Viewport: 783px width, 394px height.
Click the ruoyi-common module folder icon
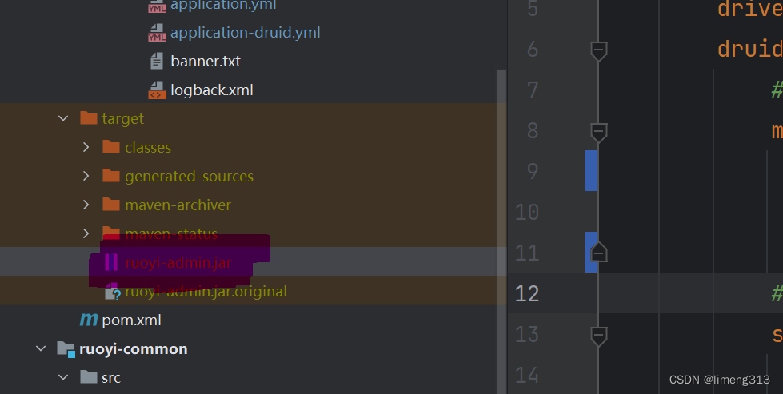tap(66, 349)
